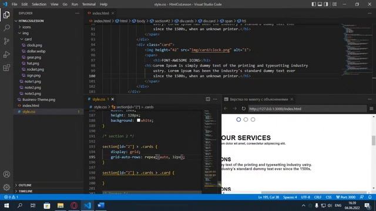Go forward in the preview browser
Image resolution: width=376 pixels, height=211 pixels.
click(234, 108)
